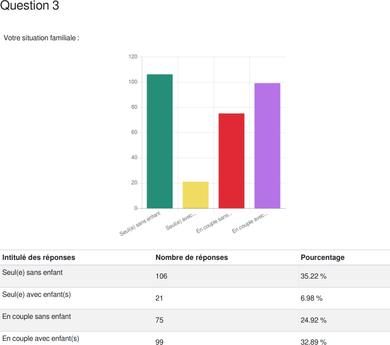Click the Votre situation familiale question text
This screenshot has height=345, width=390.
[x=41, y=38]
